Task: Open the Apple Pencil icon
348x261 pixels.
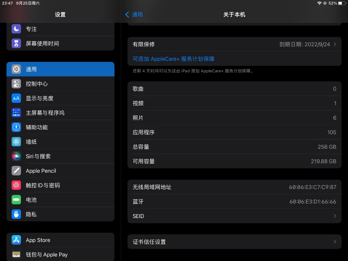Action: [x=16, y=171]
